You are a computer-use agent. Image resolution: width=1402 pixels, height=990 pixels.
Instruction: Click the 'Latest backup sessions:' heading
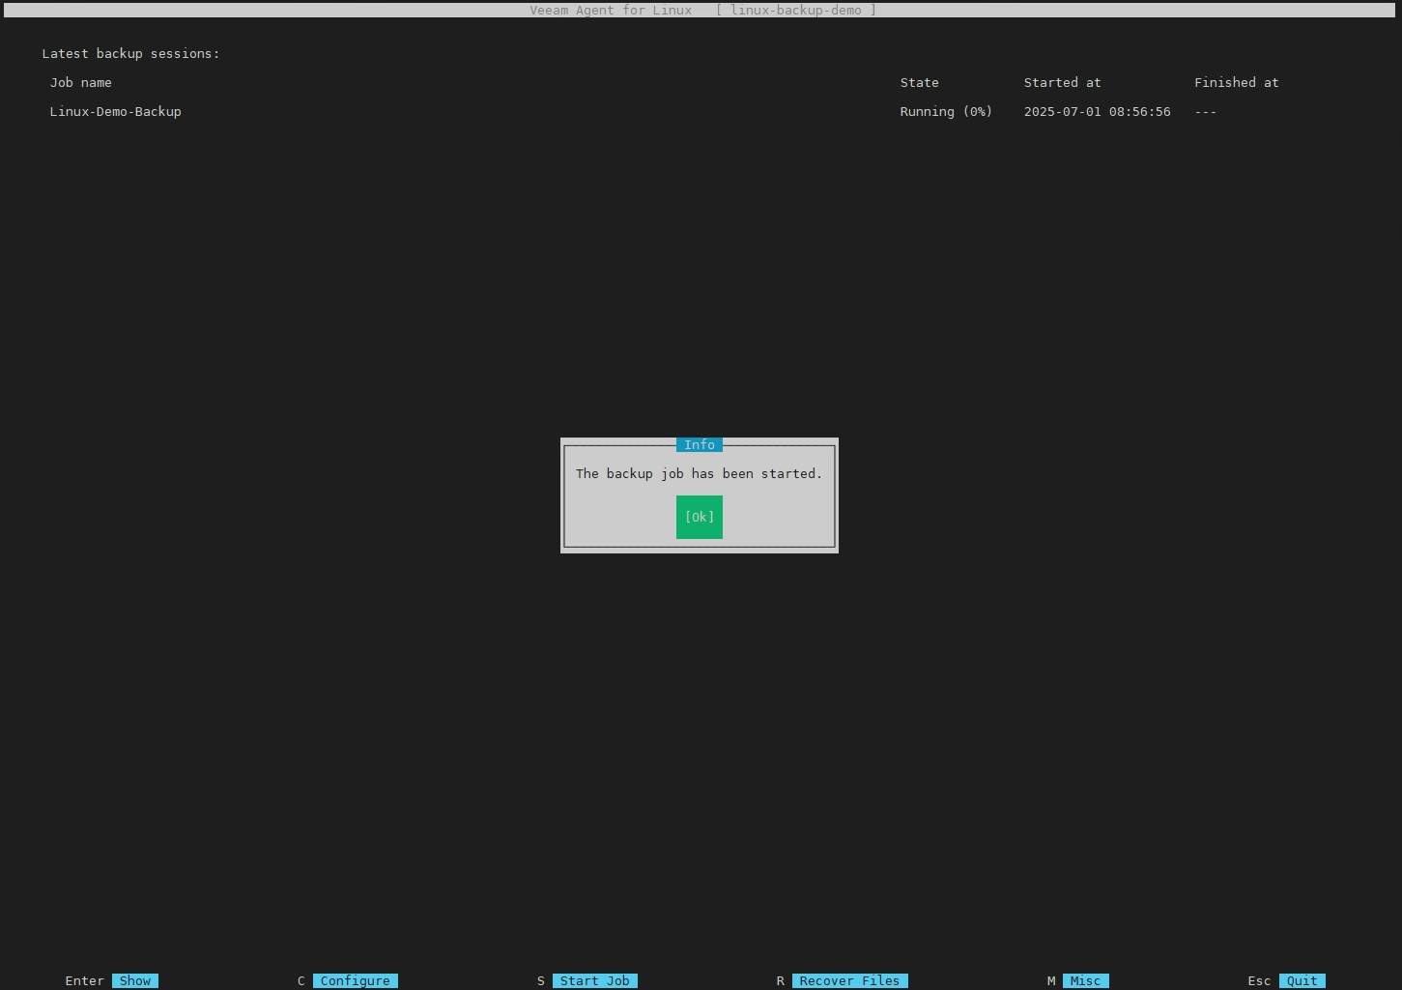(x=131, y=54)
